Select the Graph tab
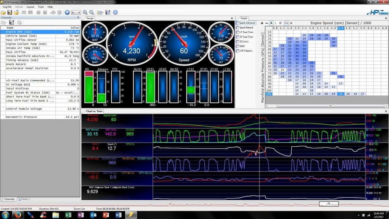This screenshot has width=389, height=219. (244, 18)
